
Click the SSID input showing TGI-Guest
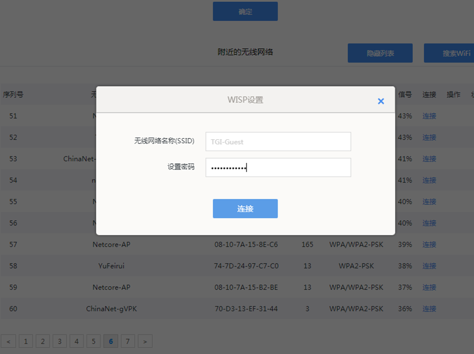coord(278,141)
